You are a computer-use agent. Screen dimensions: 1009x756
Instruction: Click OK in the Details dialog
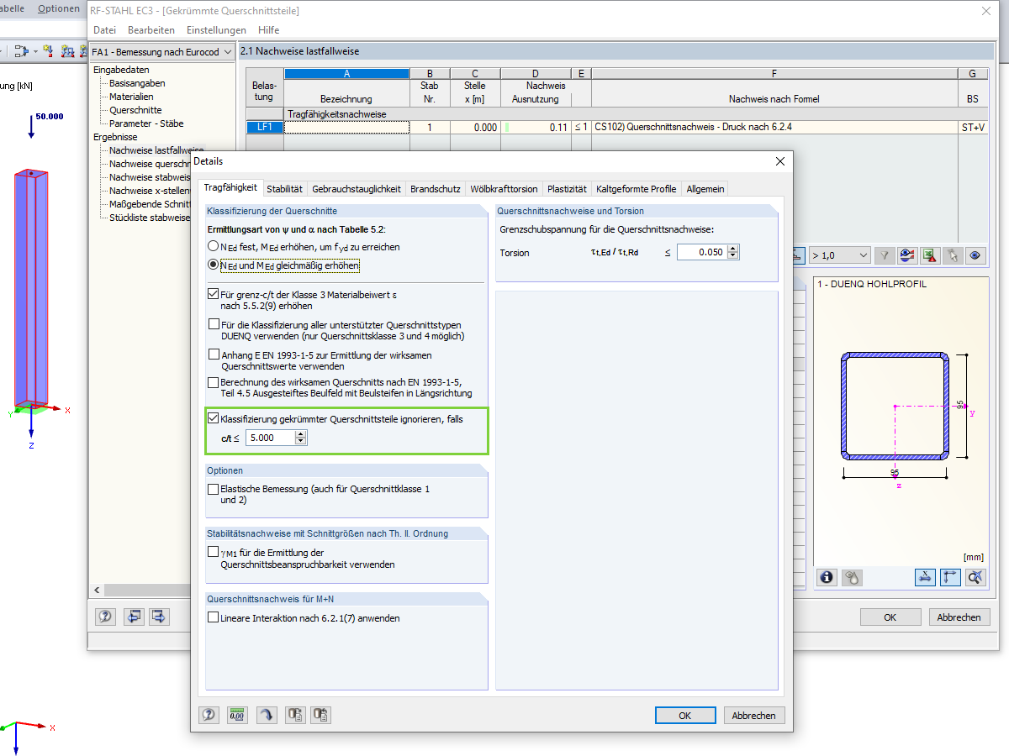pos(685,716)
